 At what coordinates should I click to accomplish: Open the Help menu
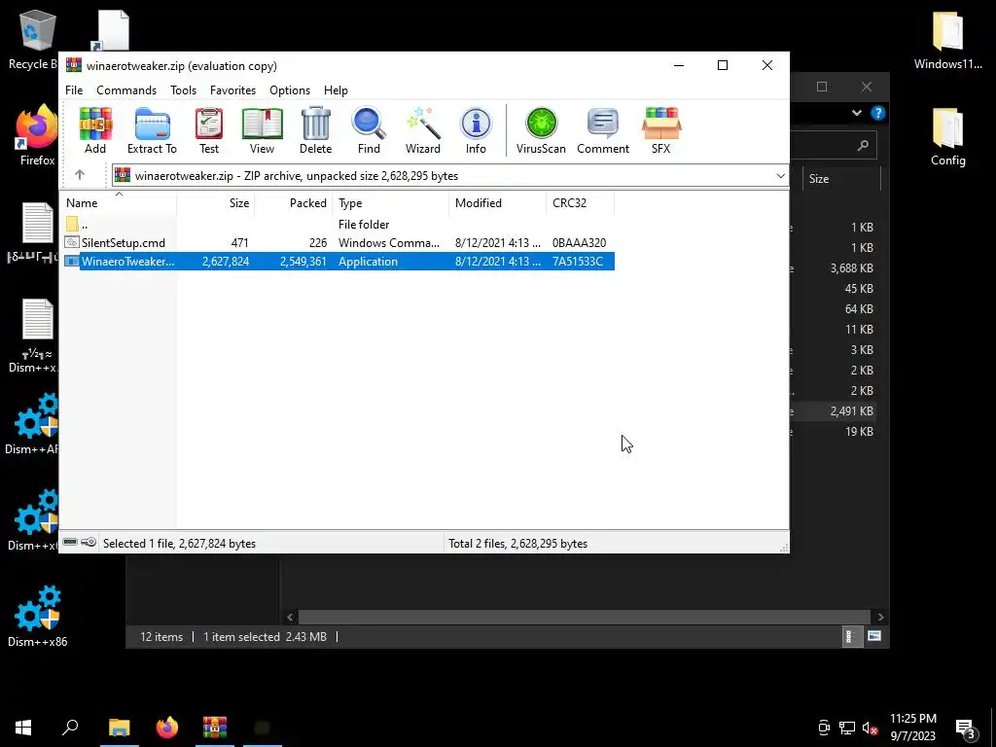coord(336,90)
